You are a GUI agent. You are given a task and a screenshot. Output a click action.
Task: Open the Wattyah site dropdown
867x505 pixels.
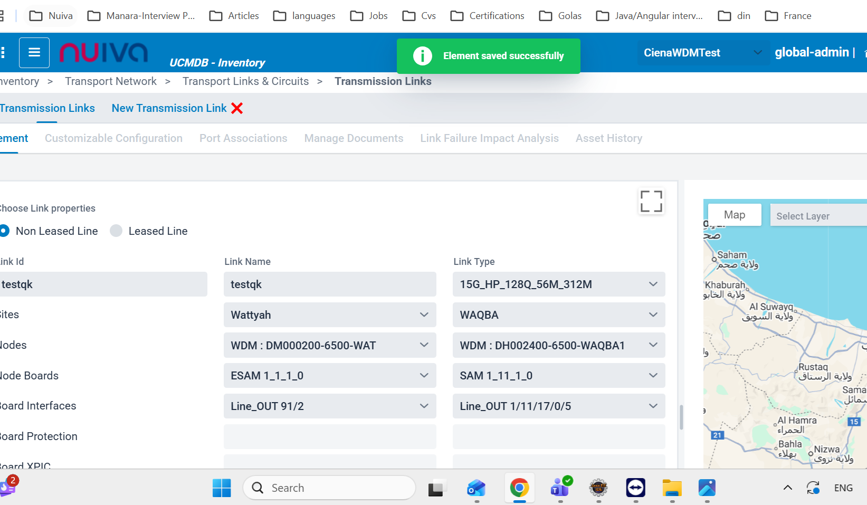[x=329, y=315]
